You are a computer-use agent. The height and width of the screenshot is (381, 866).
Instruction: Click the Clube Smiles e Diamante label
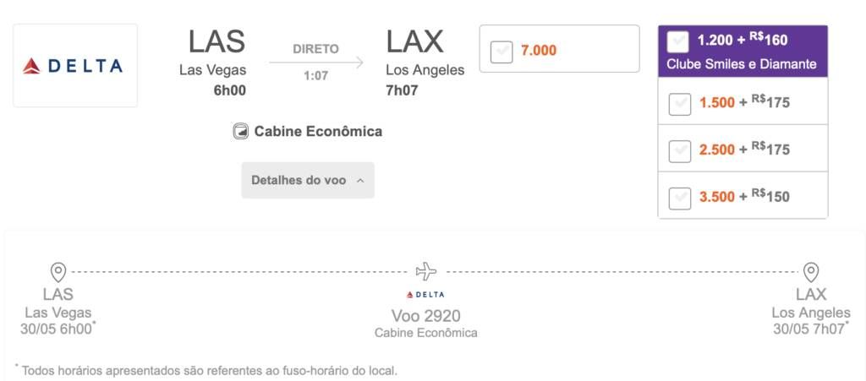(x=741, y=64)
